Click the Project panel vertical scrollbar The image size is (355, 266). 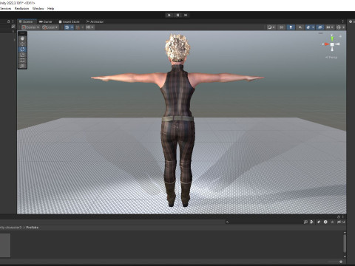(x=345, y=243)
